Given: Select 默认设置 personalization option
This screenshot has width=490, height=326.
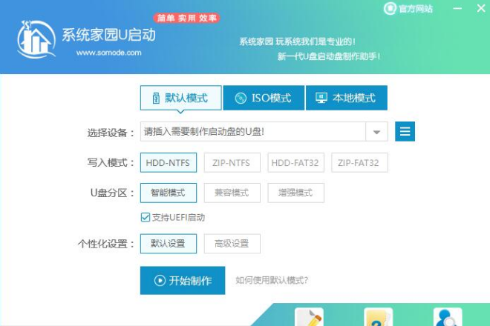Looking at the screenshot, I should coord(169,243).
